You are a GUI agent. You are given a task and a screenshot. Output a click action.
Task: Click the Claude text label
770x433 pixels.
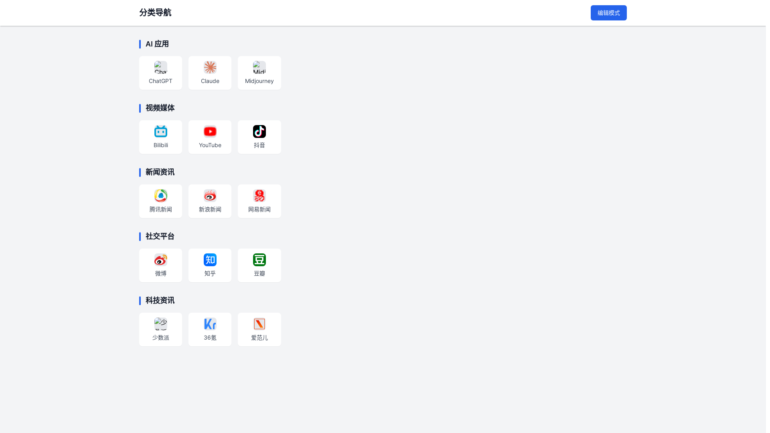210,81
